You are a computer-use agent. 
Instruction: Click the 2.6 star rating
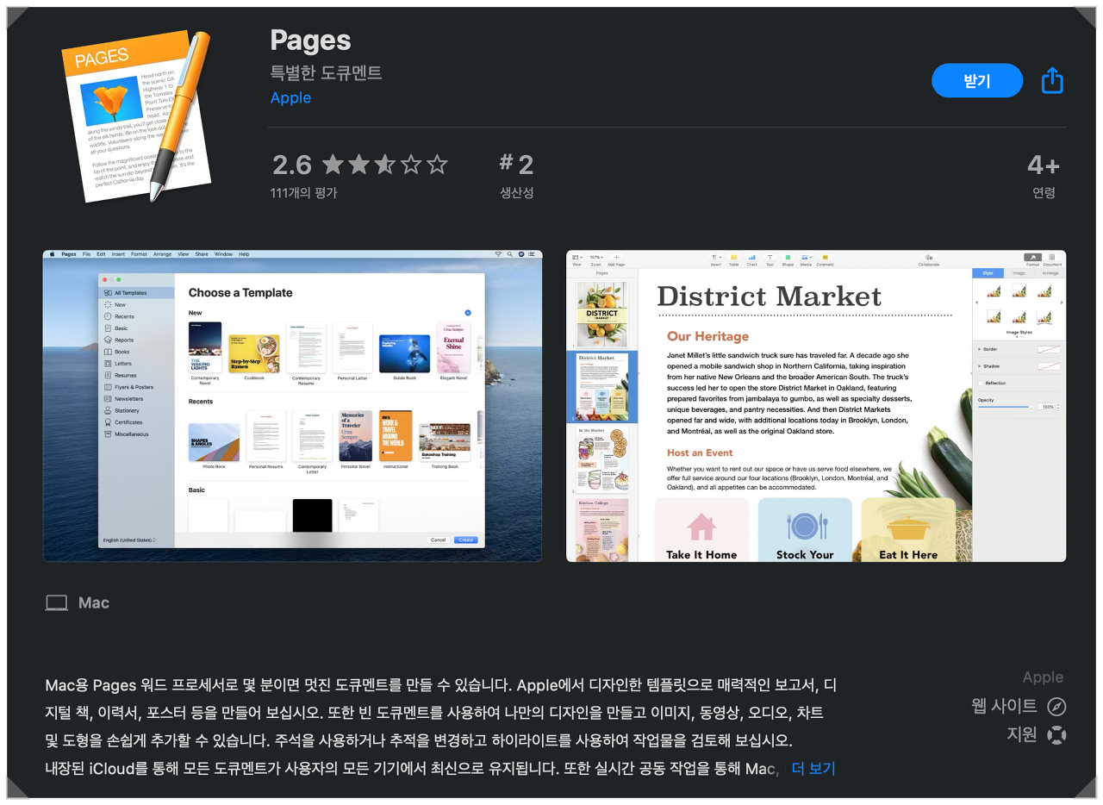pyautogui.click(x=360, y=164)
